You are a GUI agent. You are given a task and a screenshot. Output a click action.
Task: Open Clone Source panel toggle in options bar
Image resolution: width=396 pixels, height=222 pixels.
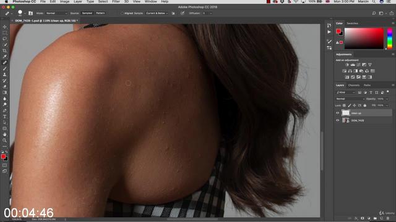[x=30, y=13]
